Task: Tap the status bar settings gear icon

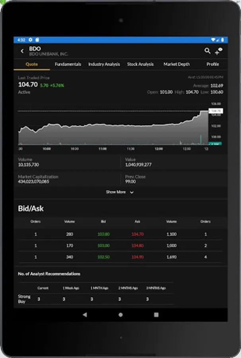Action: click(x=31, y=40)
